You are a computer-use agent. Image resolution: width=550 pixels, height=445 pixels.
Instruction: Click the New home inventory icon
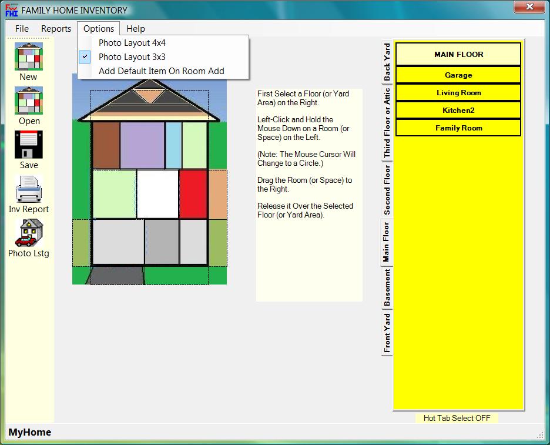(x=29, y=56)
